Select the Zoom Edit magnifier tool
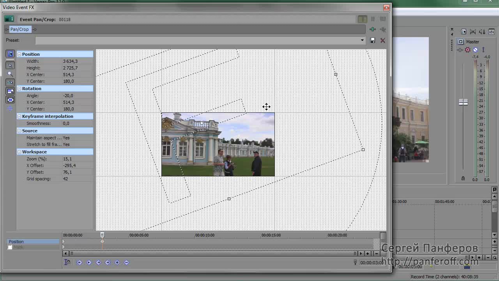This screenshot has height=281, width=499. [x=11, y=74]
